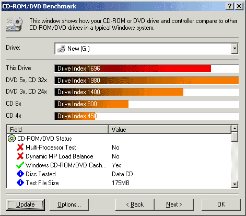Click the green checkmark beside Windows CD-ROM/DVD Cache
Image resolution: width=246 pixels, height=216 pixels.
click(x=20, y=165)
